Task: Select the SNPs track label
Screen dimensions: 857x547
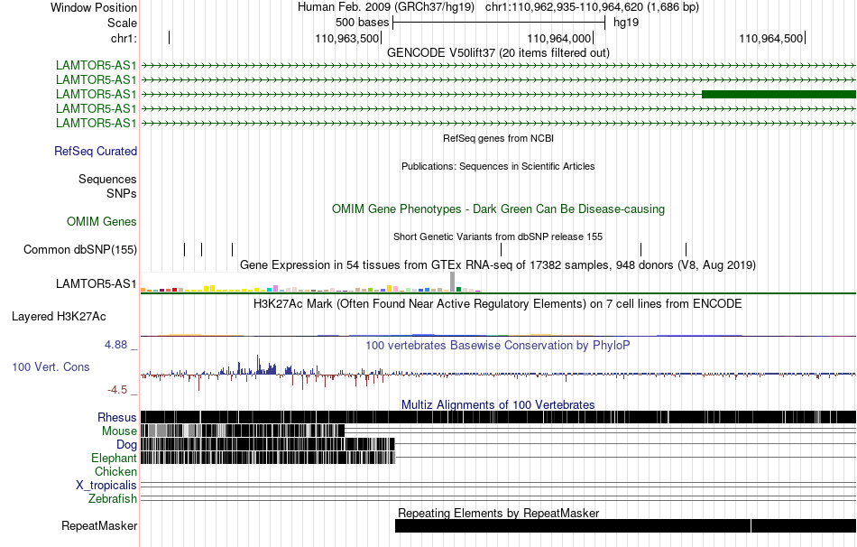Action: pos(122,193)
